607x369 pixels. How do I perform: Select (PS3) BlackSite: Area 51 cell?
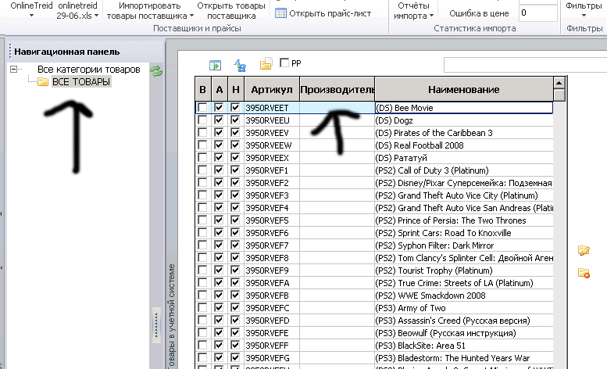click(x=464, y=346)
